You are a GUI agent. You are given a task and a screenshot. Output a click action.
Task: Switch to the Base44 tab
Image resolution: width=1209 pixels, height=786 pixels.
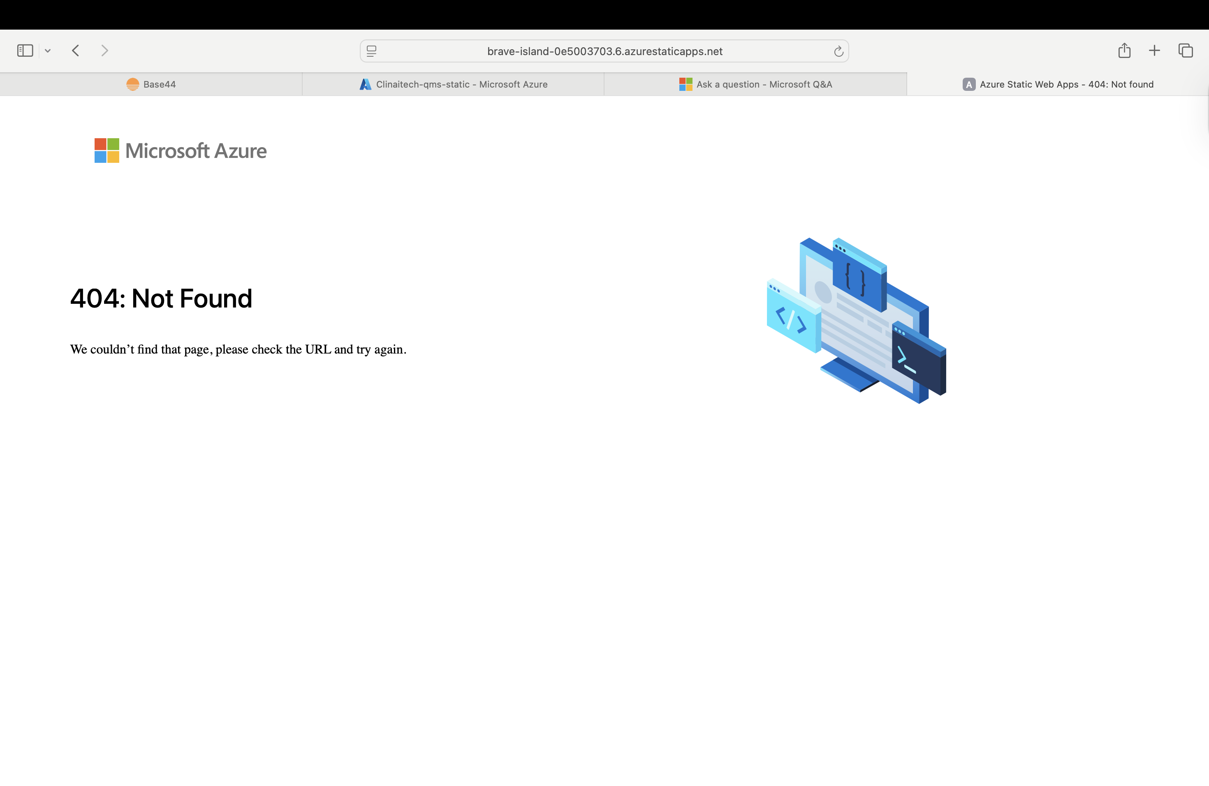[151, 84]
